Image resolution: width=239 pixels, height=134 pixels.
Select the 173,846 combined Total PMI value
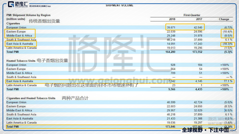pyautogui.click(x=170, y=127)
